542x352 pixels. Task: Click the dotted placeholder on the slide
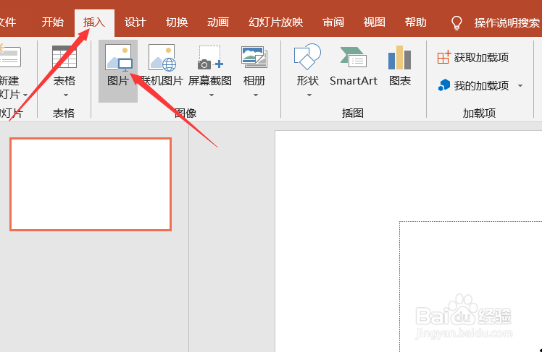[470, 286]
